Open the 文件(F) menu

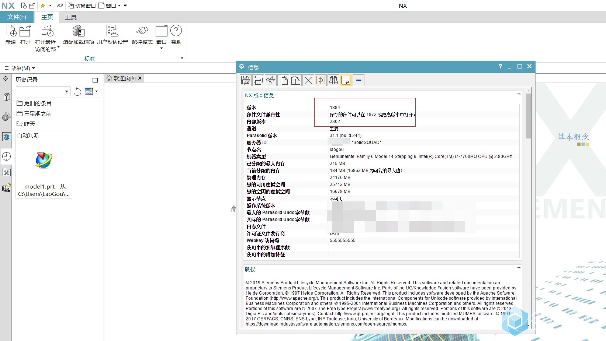point(17,17)
